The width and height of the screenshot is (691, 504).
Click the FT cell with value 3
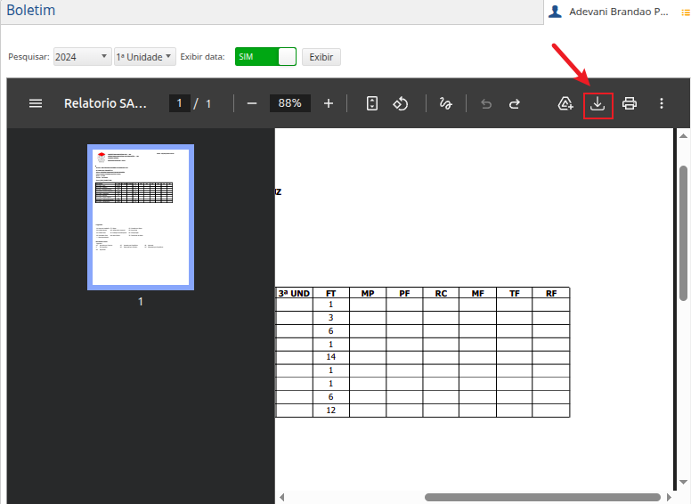[x=331, y=318]
